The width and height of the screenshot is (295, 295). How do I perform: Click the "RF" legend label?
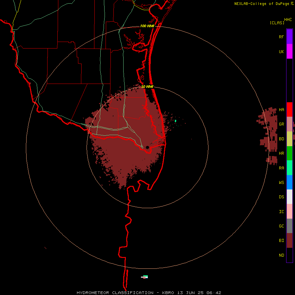coord(281,37)
